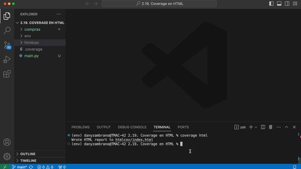Viewport: 301px width, 169px height.
Task: Open remote window from status bar
Action: coord(5,167)
